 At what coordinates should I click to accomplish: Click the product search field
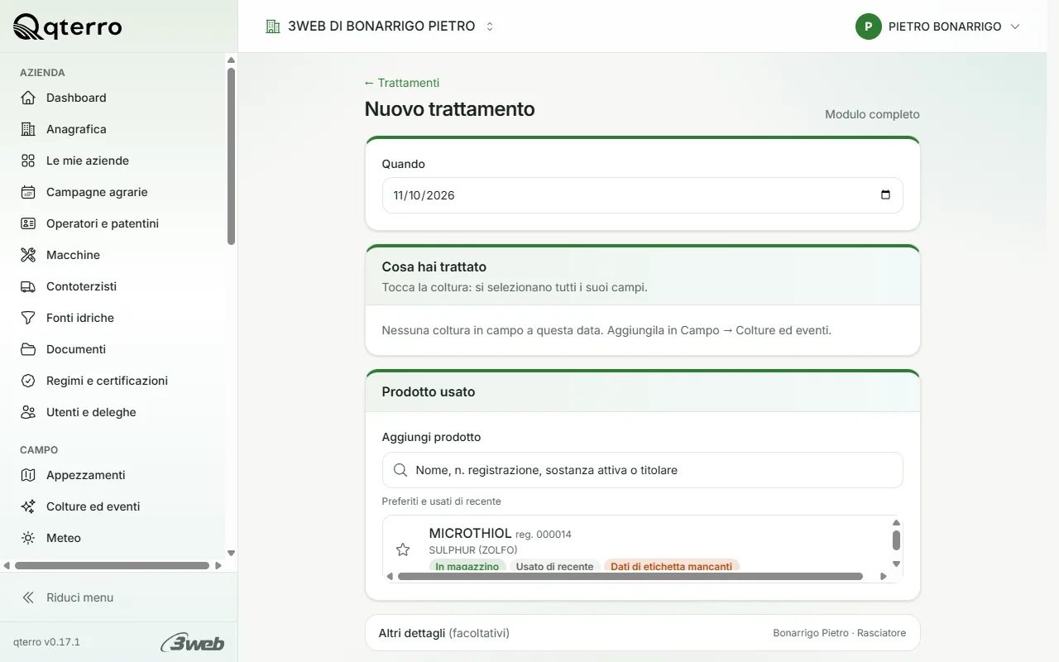pyautogui.click(x=642, y=470)
